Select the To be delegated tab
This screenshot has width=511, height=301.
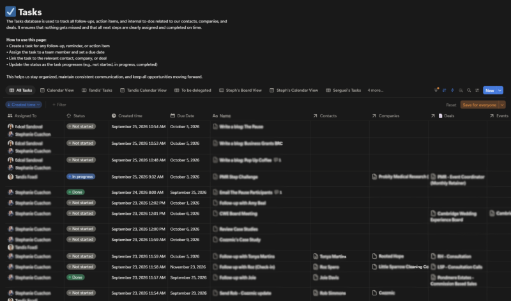(x=193, y=90)
